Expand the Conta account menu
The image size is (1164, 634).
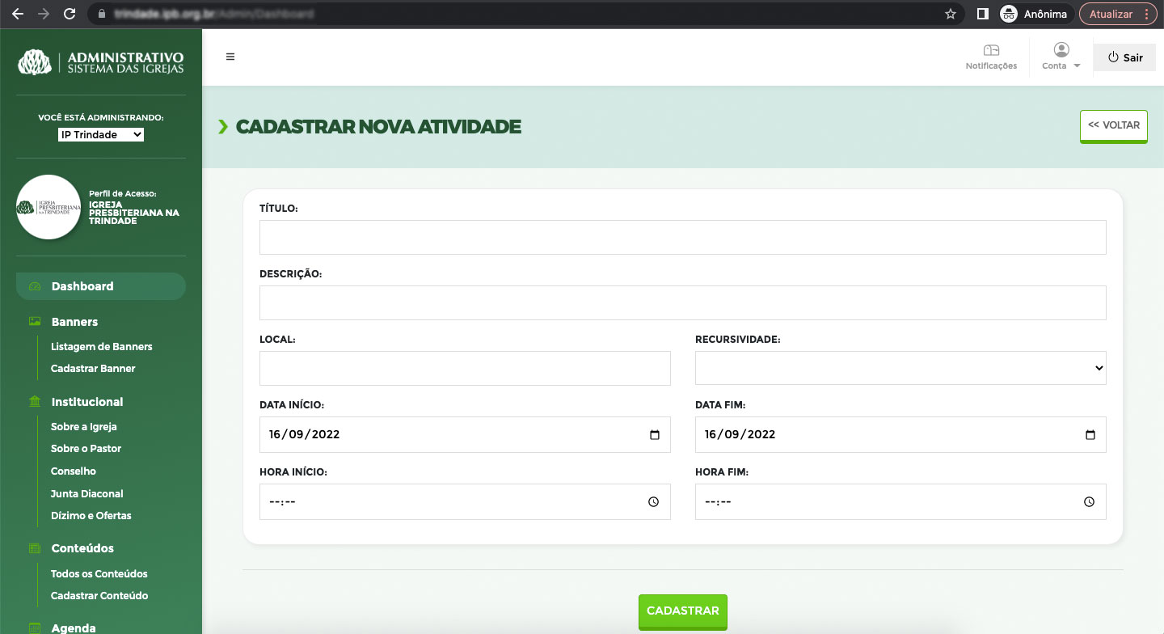click(1061, 57)
